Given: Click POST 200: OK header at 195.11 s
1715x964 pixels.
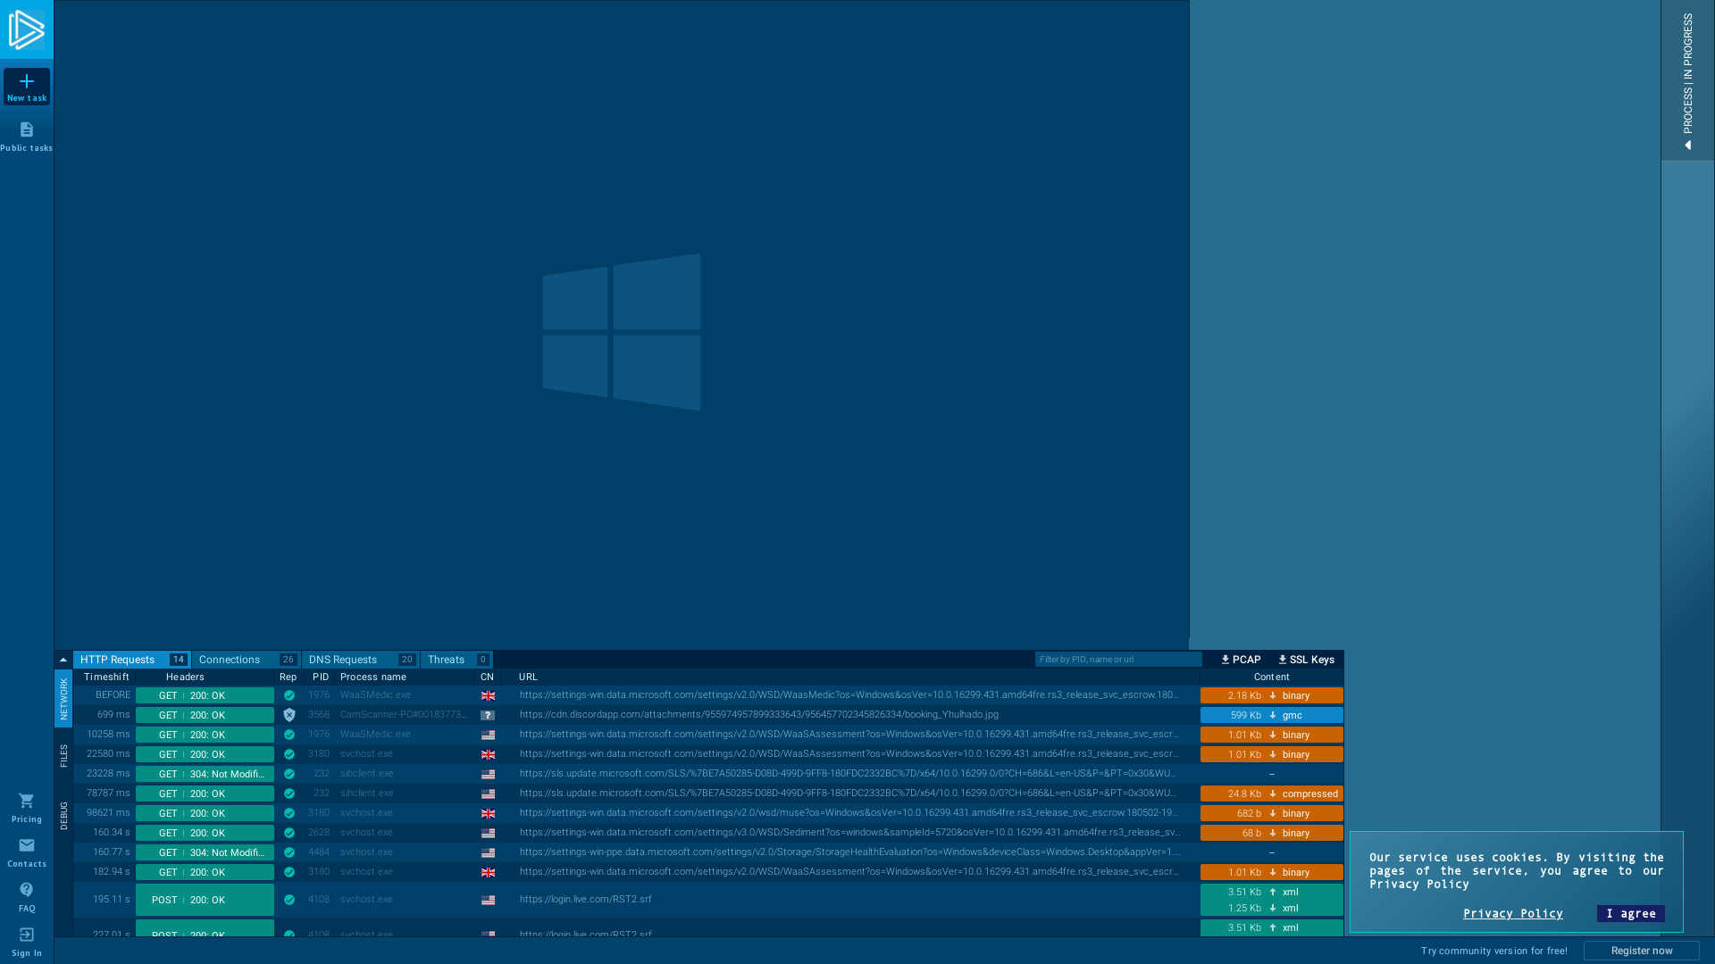Looking at the screenshot, I should click(x=205, y=900).
